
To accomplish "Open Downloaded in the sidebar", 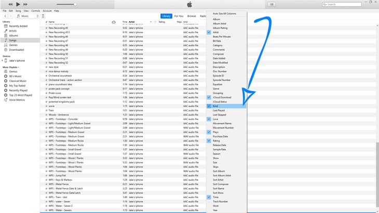I will point(17,50).
